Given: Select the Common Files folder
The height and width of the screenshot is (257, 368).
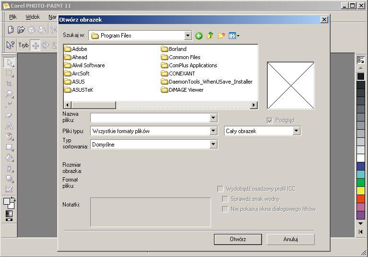Looking at the screenshot, I should 181,57.
